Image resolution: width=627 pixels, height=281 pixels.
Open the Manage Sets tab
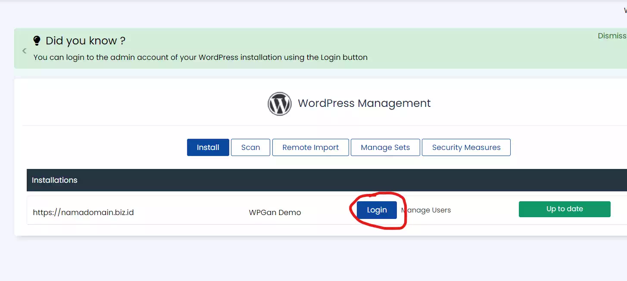[385, 147]
